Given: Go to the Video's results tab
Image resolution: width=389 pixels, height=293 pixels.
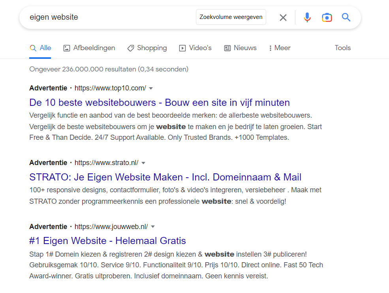Looking at the screenshot, I should (x=195, y=48).
